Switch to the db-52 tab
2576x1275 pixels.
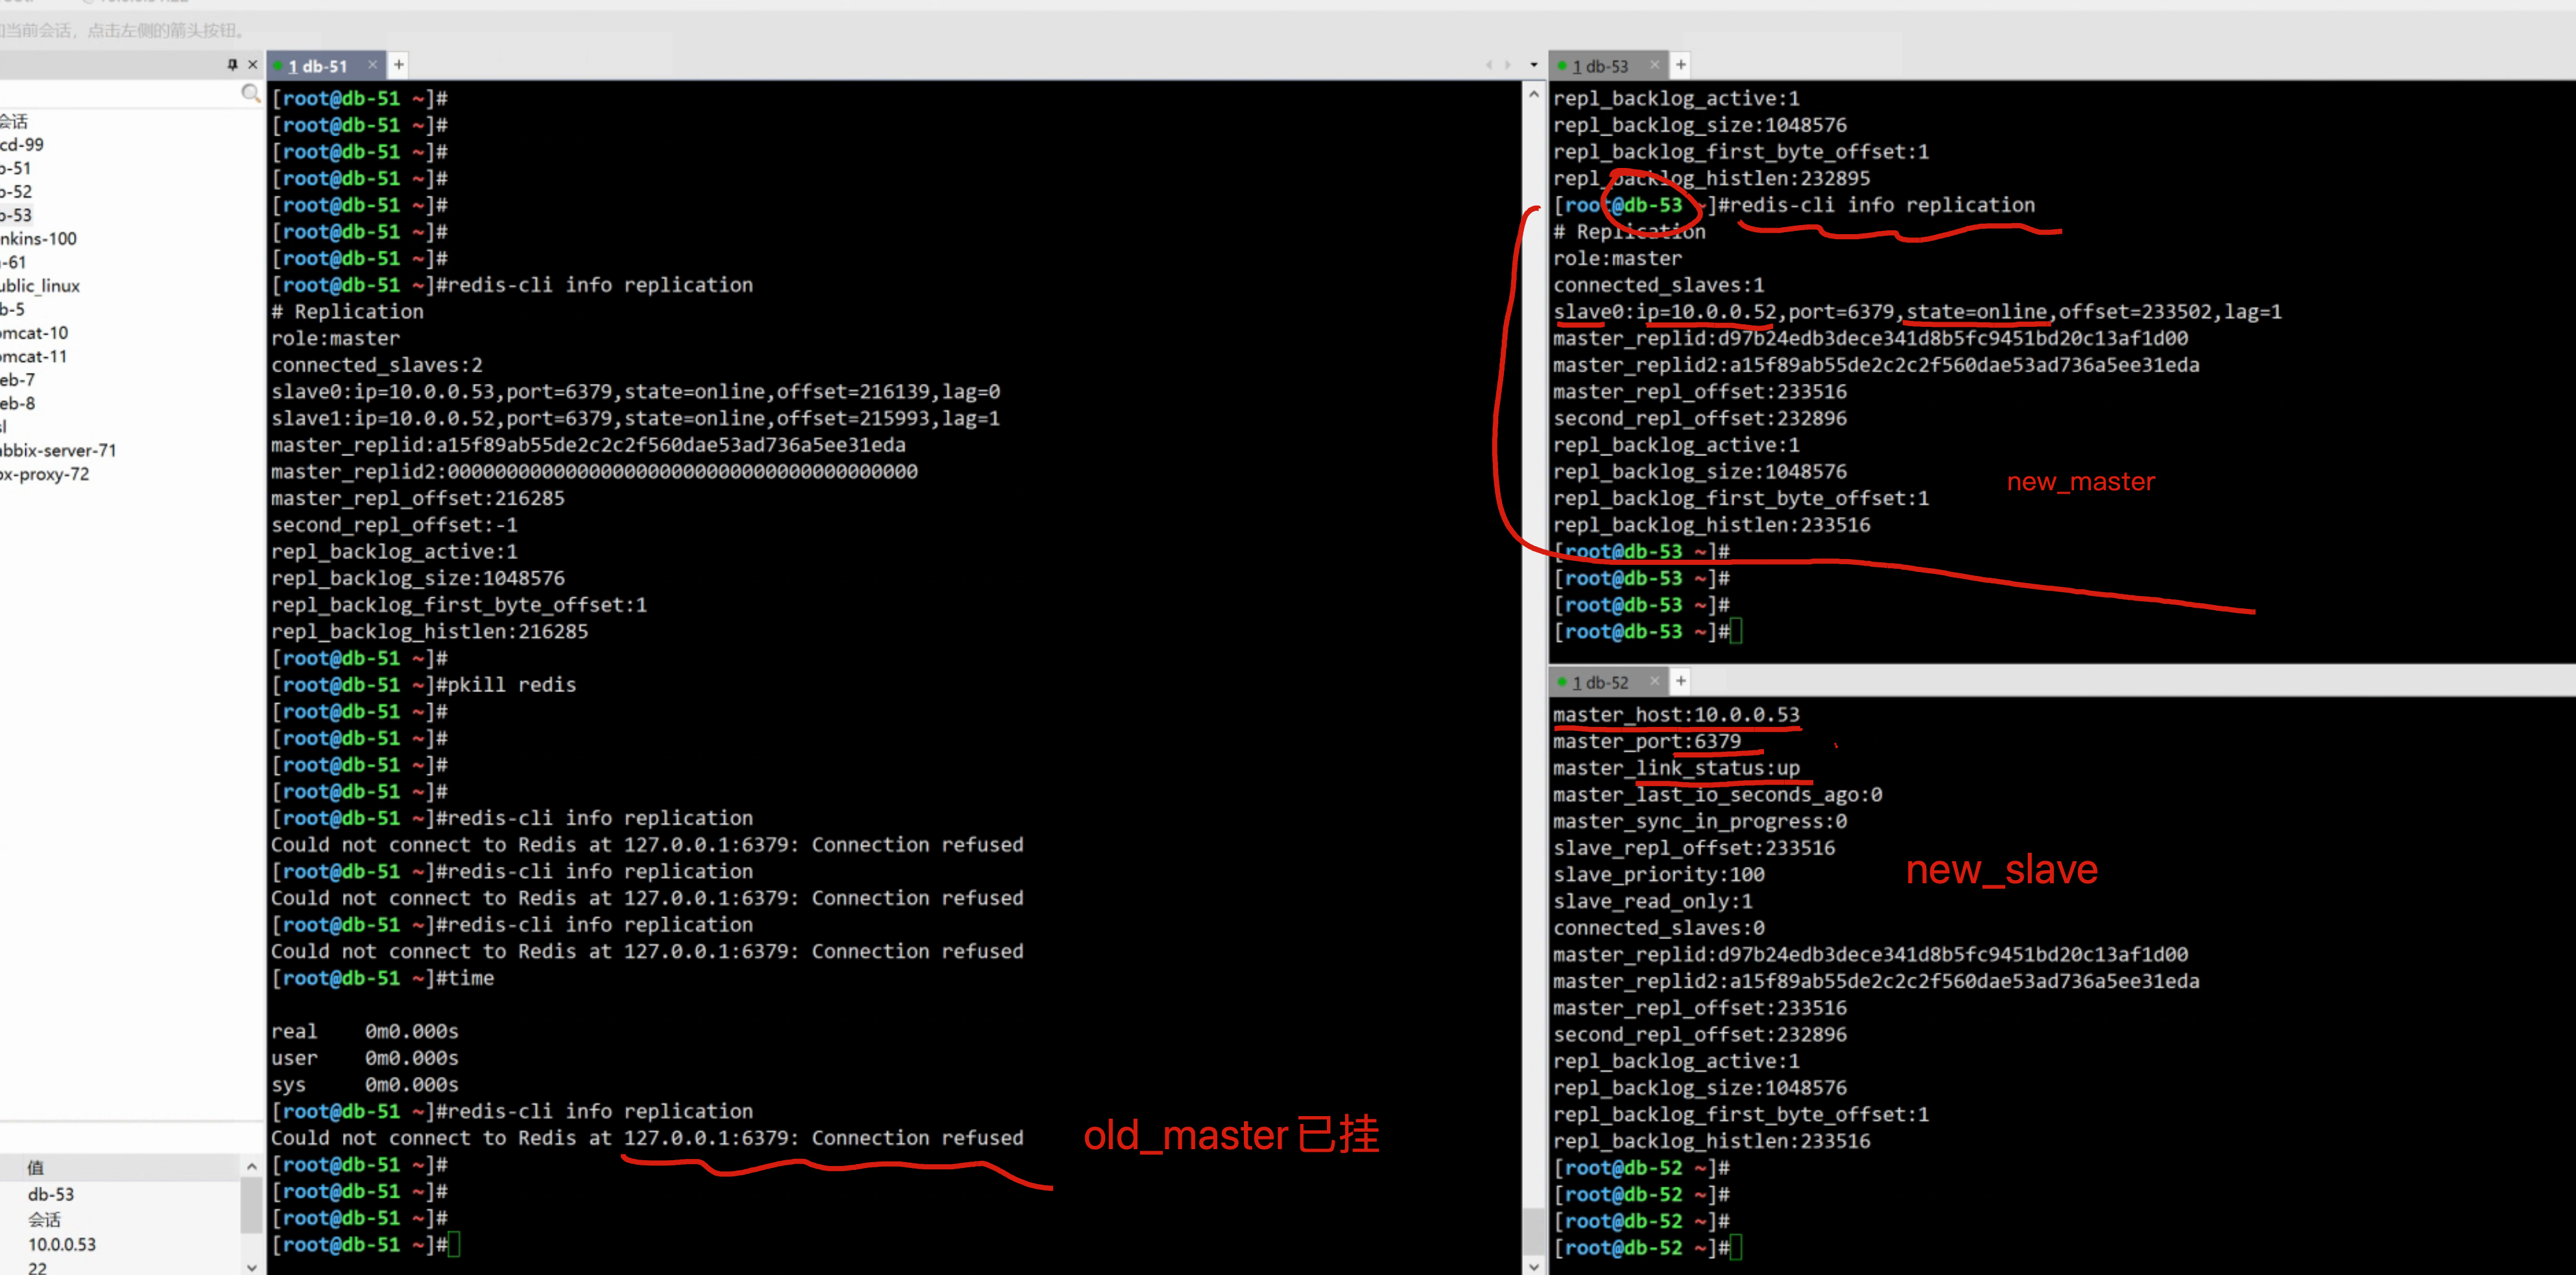1600,683
